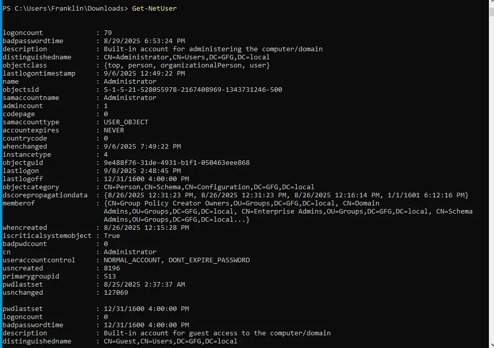Click the primarygroupid value 513
494x348 pixels.
110,276
